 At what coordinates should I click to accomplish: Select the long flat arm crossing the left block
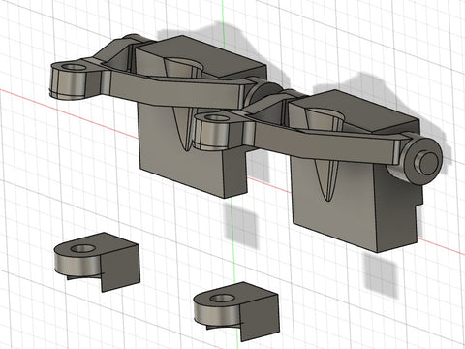[174, 92]
